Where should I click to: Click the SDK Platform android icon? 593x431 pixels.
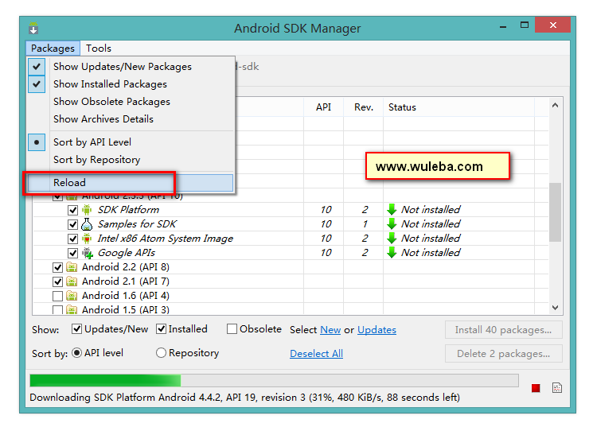click(x=87, y=210)
